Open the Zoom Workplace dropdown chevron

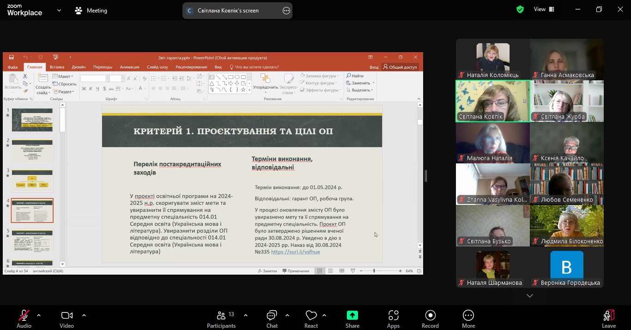click(59, 10)
